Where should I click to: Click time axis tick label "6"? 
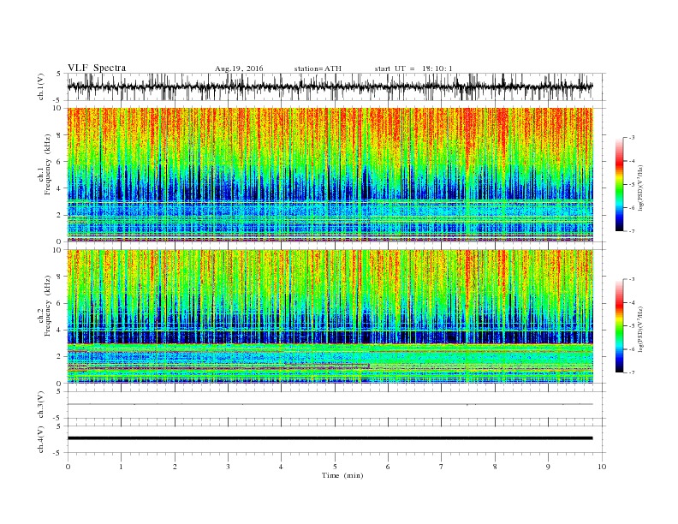[x=388, y=467]
